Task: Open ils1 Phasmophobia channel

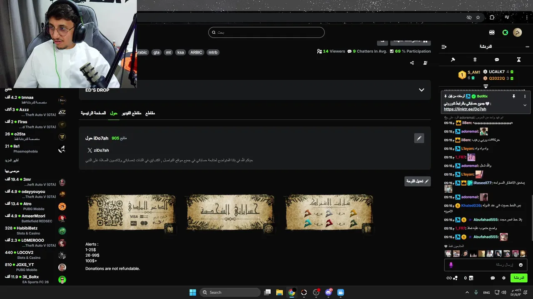Action: (x=35, y=149)
